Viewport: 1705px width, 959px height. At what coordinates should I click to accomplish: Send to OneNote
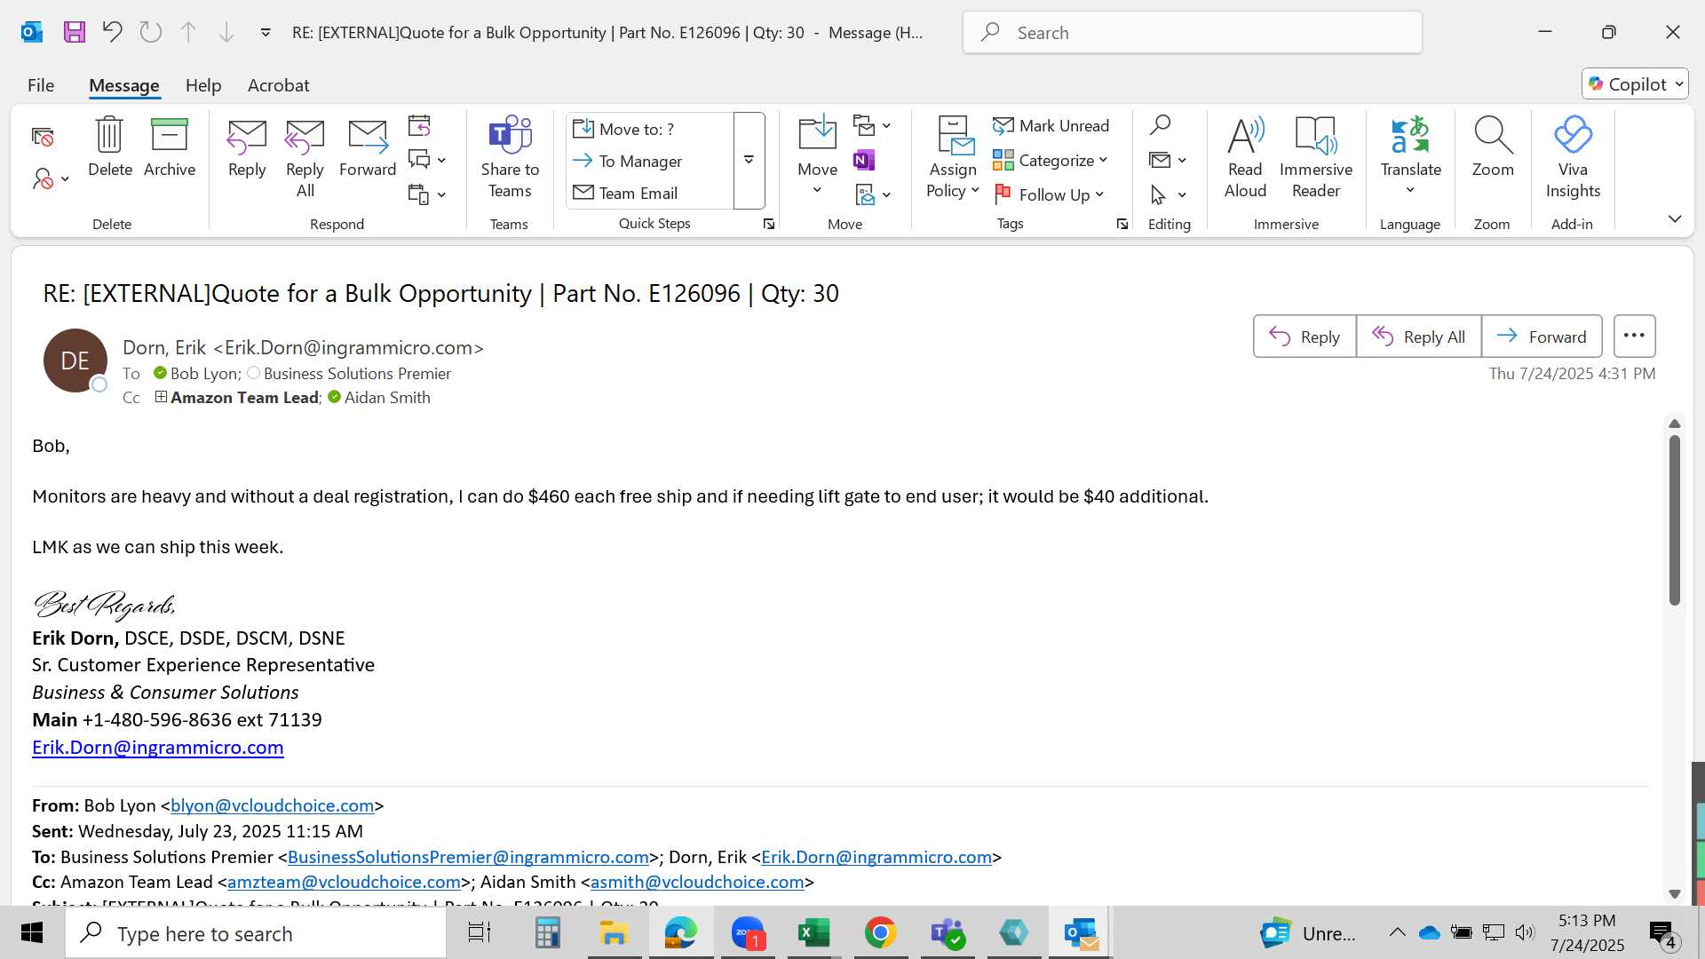[x=864, y=160]
